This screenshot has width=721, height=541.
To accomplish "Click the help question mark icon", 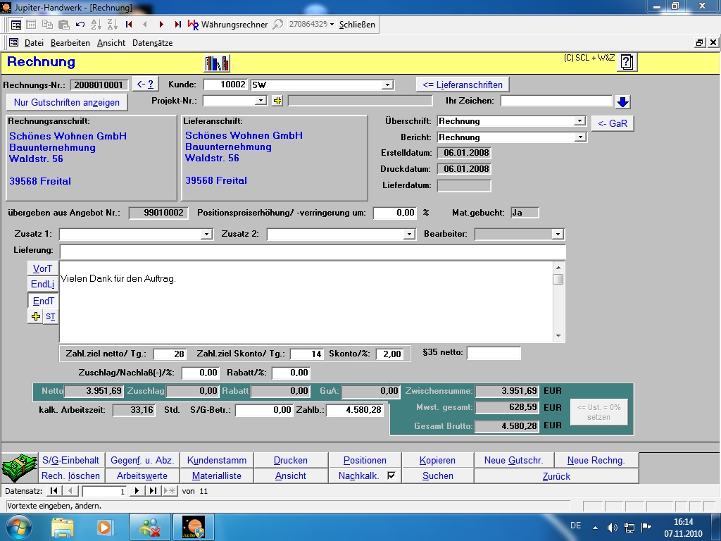I will tap(627, 62).
